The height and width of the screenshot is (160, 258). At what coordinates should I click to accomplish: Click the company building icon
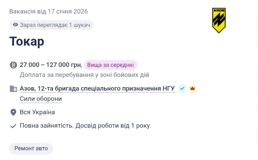[x=13, y=88]
